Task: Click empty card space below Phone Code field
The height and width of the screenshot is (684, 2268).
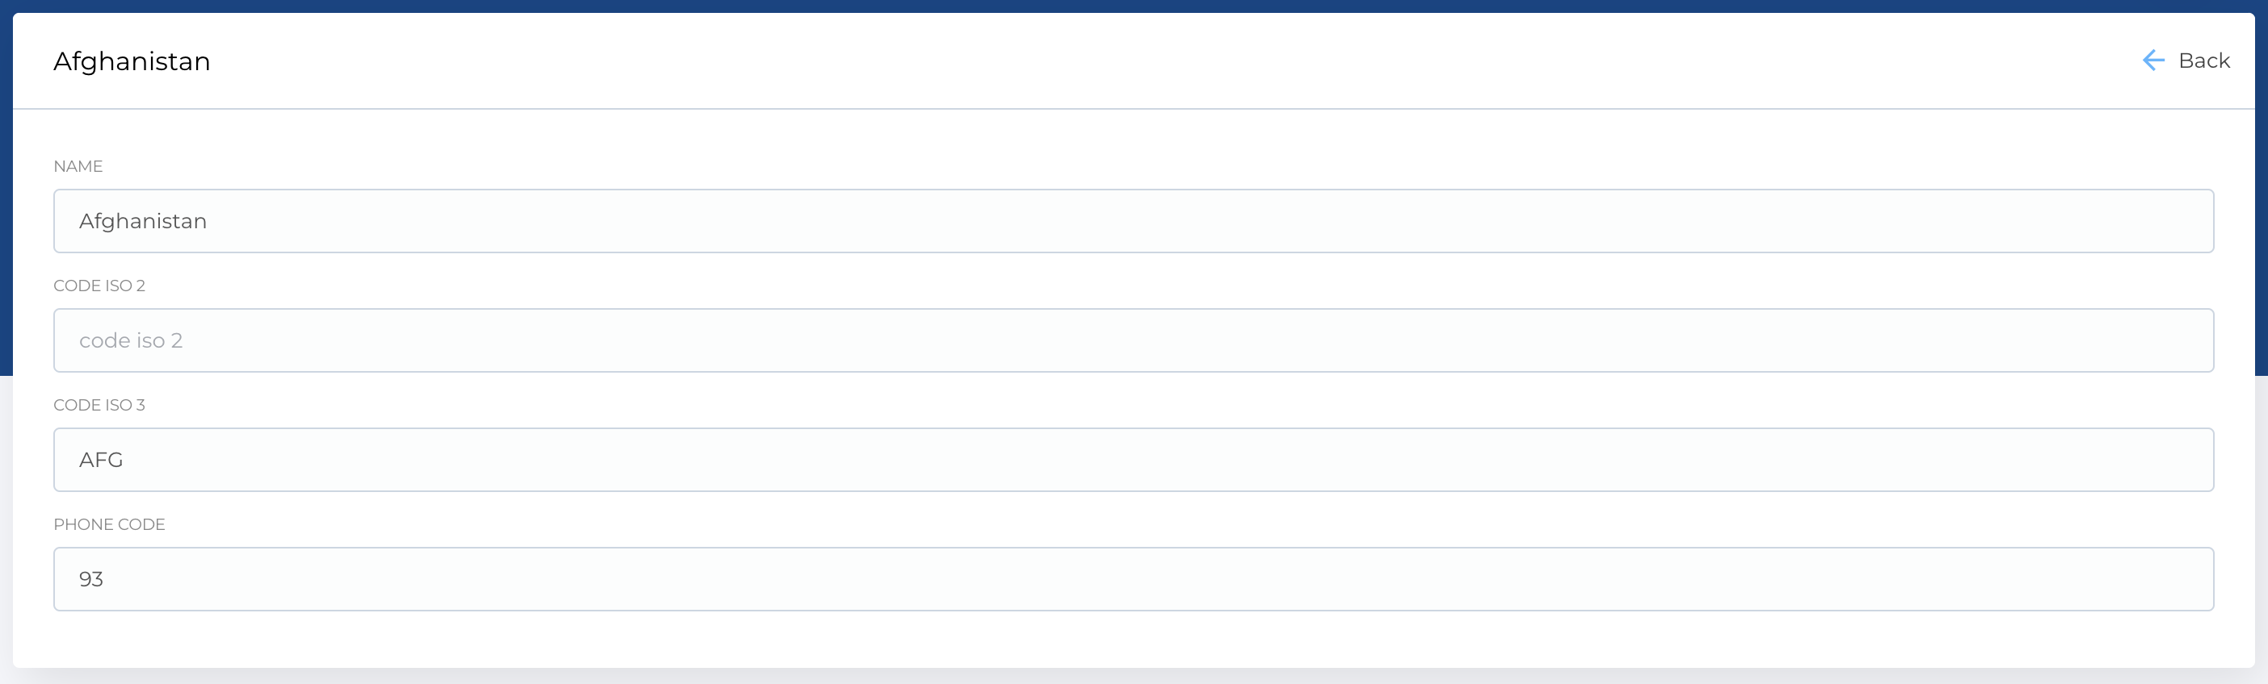Action: [x=1133, y=639]
